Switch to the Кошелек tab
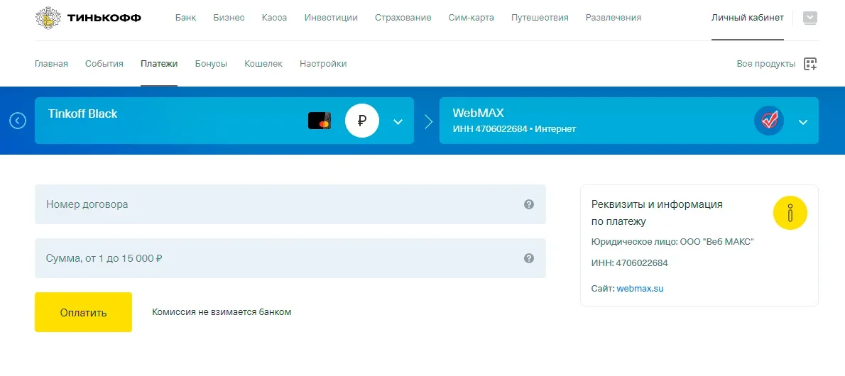The height and width of the screenshot is (376, 845). point(263,64)
